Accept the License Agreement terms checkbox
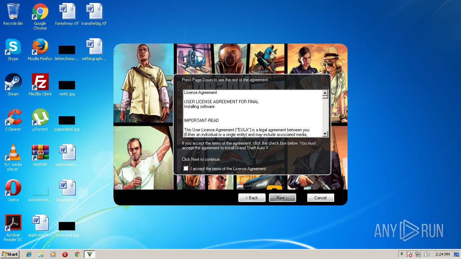The height and width of the screenshot is (259, 461). click(186, 168)
